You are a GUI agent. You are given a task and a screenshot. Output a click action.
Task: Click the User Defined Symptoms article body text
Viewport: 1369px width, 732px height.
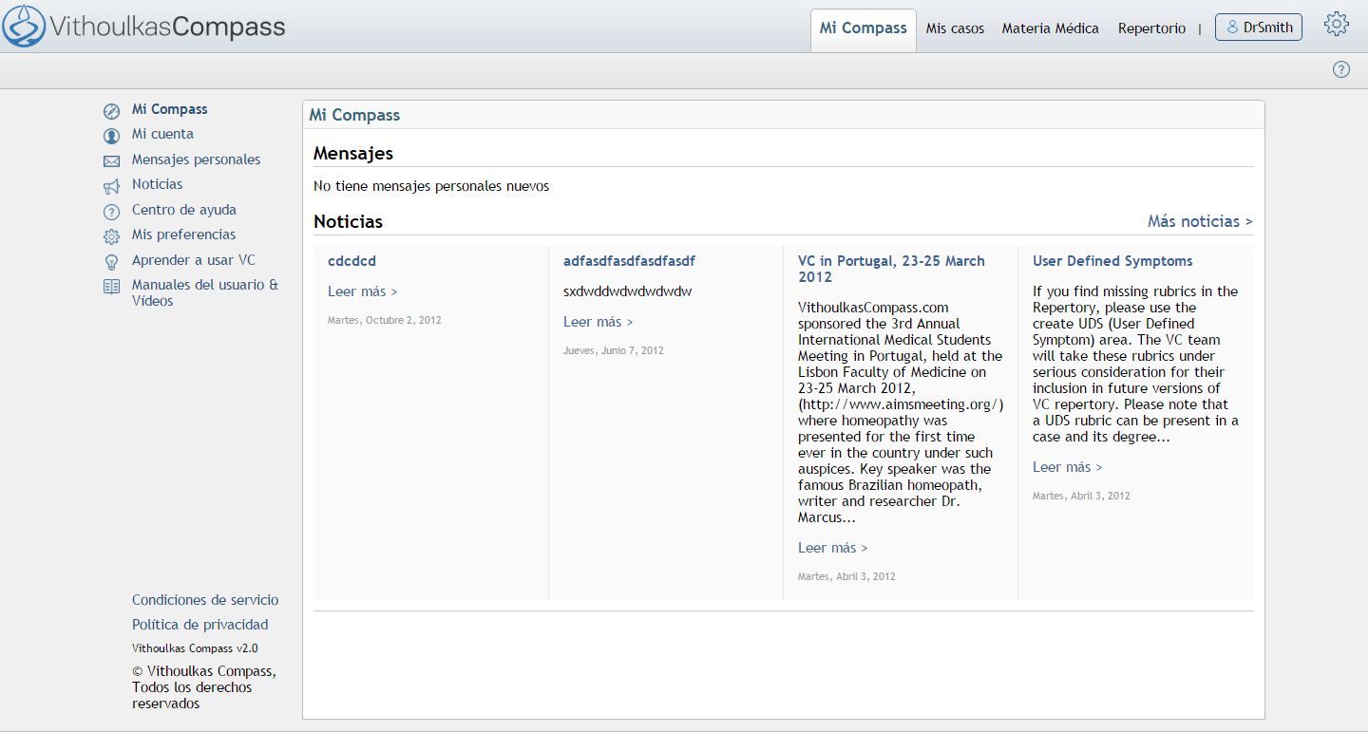pyautogui.click(x=1136, y=365)
